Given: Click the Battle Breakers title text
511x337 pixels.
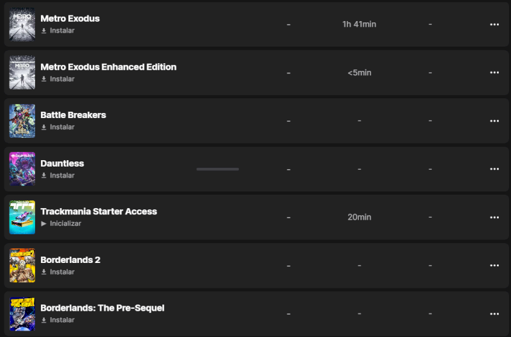Looking at the screenshot, I should click(73, 115).
